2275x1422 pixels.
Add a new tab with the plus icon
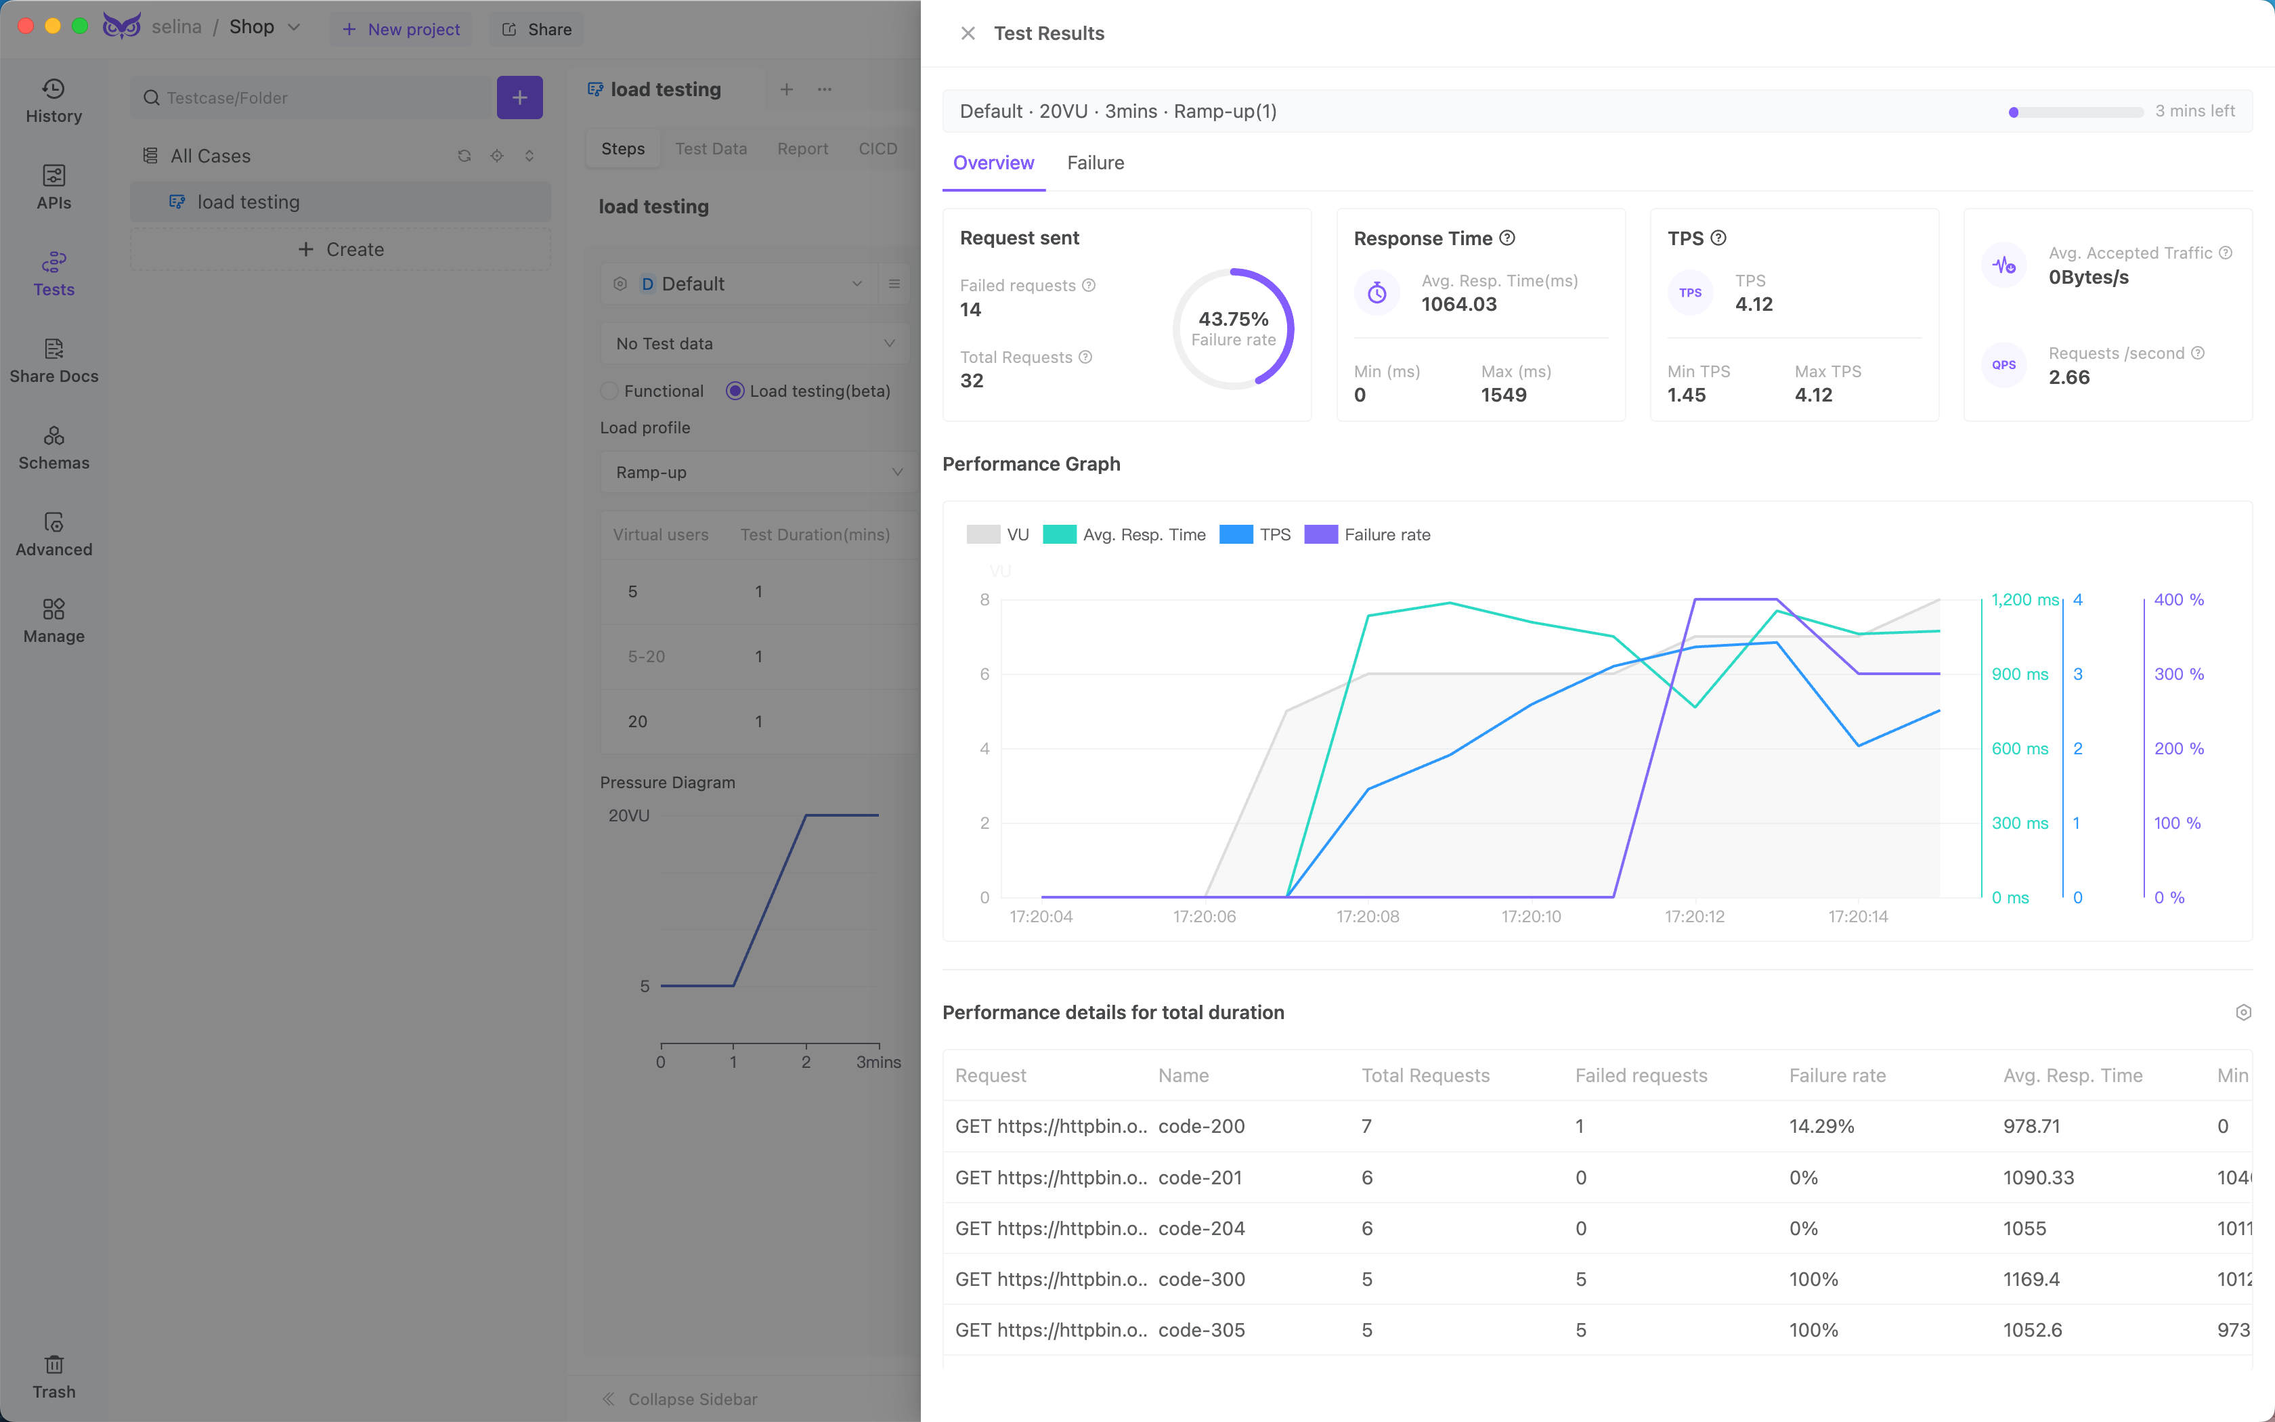point(787,89)
